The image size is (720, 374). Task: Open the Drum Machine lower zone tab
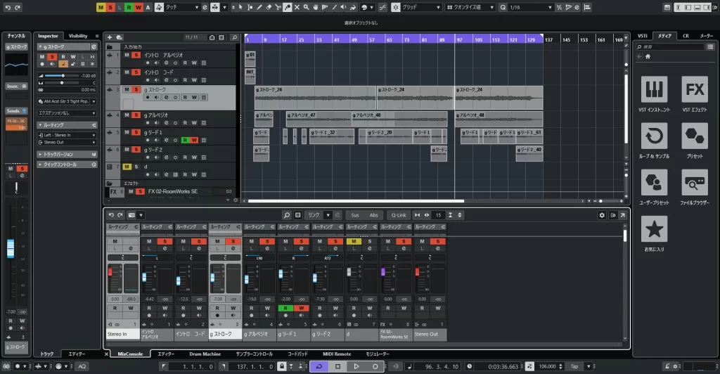pyautogui.click(x=205, y=354)
